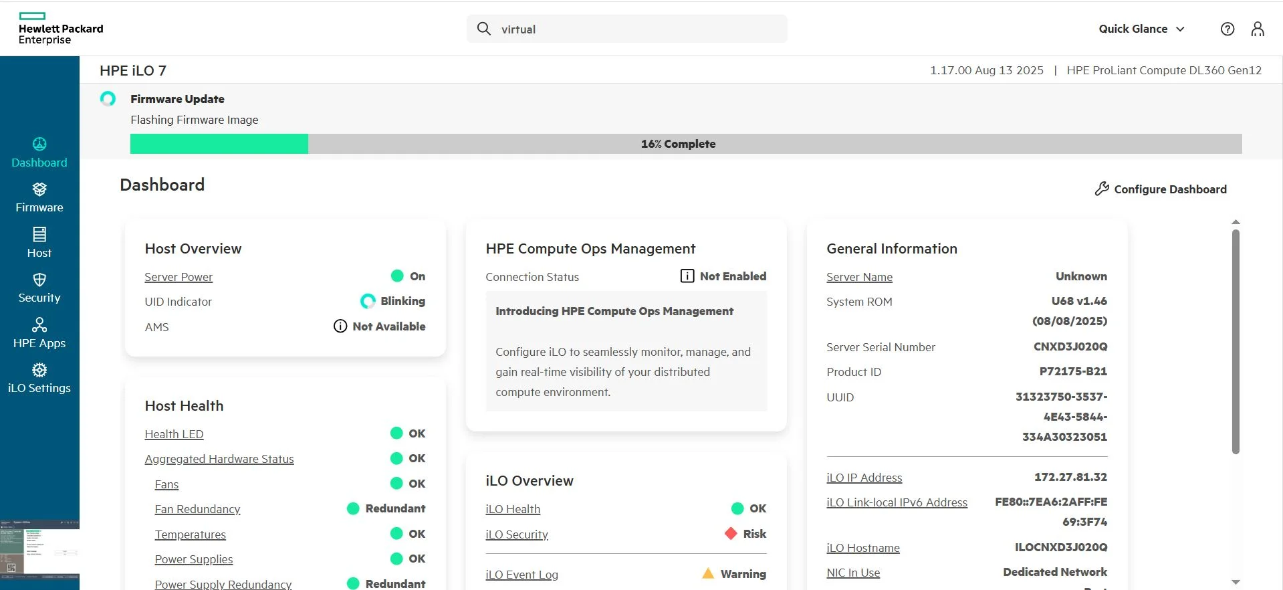Open the Security menu label
This screenshot has height=590, width=1283.
[39, 298]
